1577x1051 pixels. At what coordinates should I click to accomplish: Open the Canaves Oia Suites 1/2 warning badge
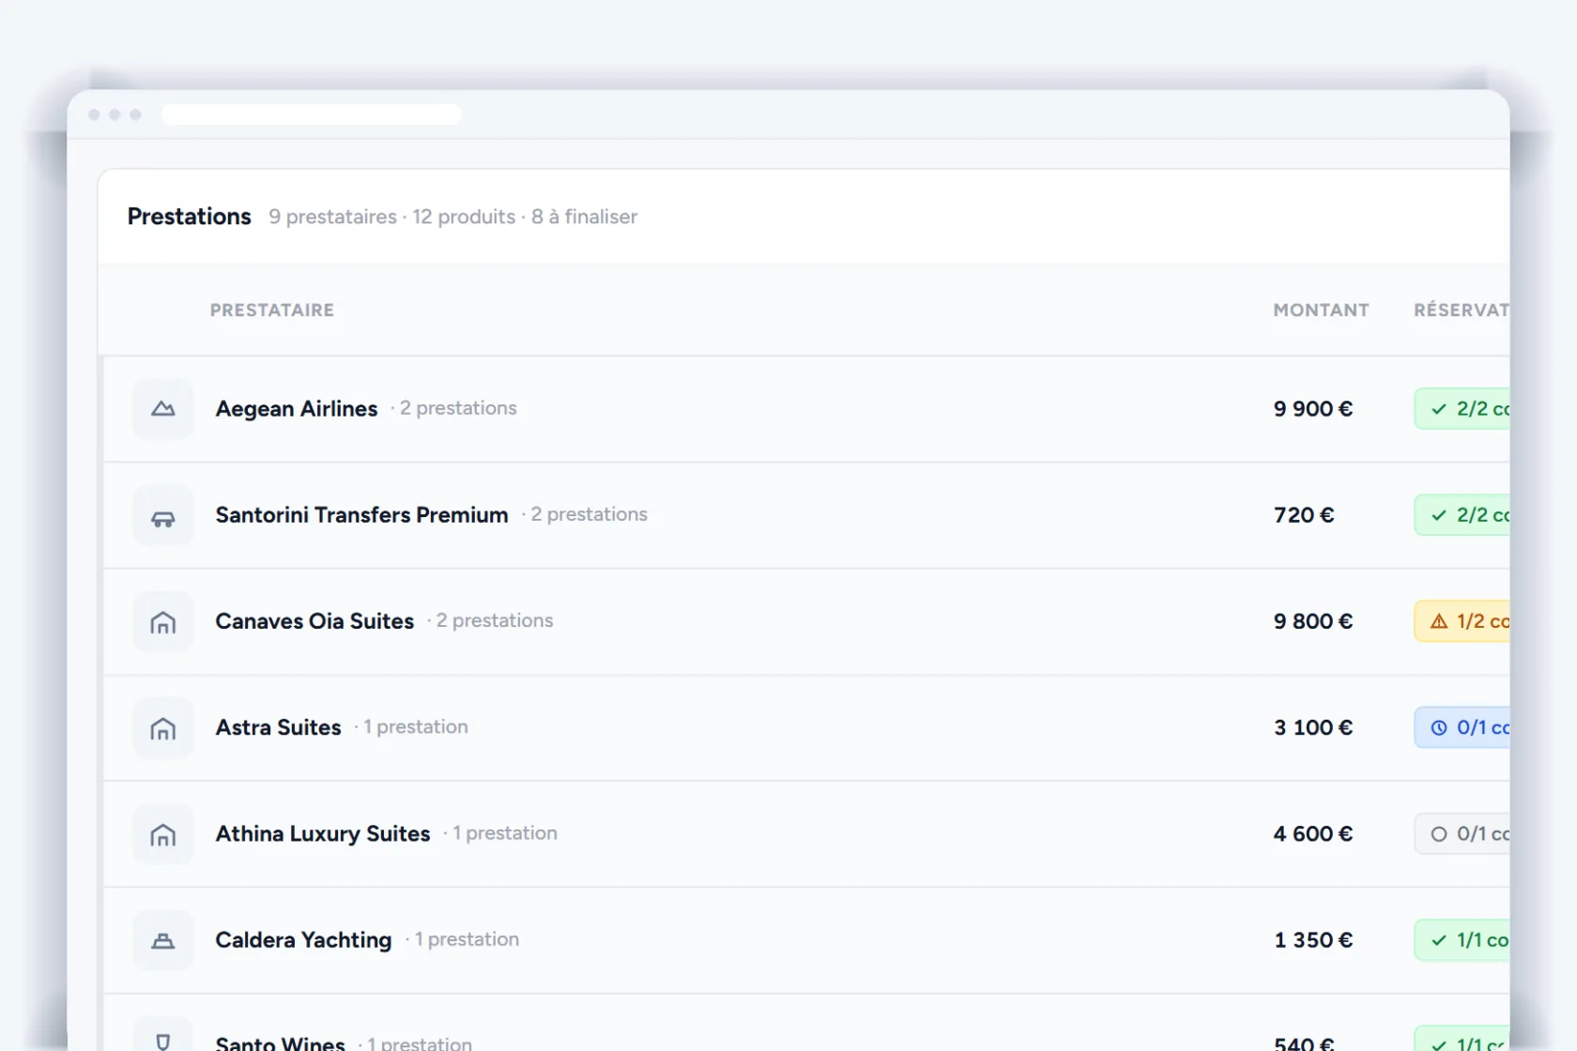point(1462,621)
